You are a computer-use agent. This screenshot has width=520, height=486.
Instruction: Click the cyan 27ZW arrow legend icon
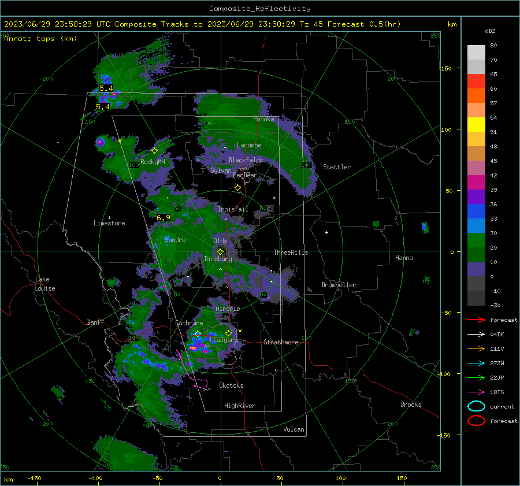point(476,363)
